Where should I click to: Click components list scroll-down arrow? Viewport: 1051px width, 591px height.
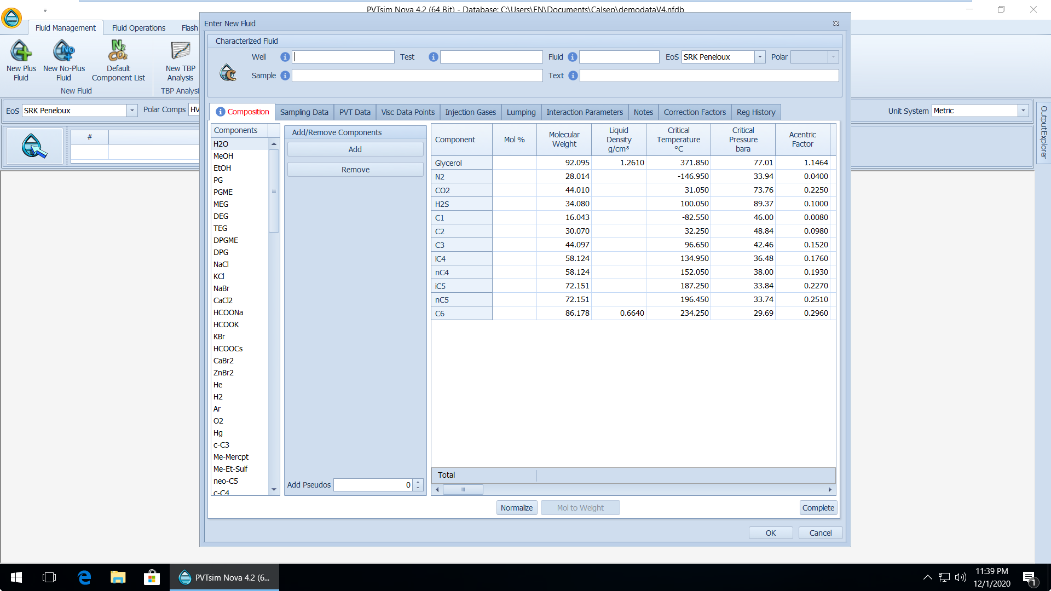[274, 490]
